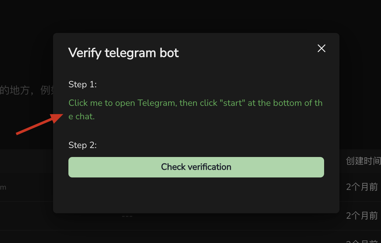Click the truncated "m" text in left row
The height and width of the screenshot is (243, 381).
click(3, 187)
